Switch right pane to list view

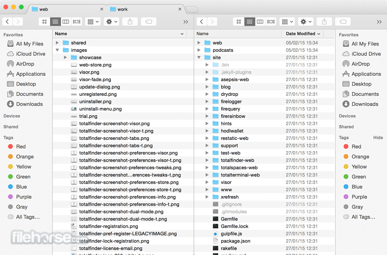pos(249,22)
